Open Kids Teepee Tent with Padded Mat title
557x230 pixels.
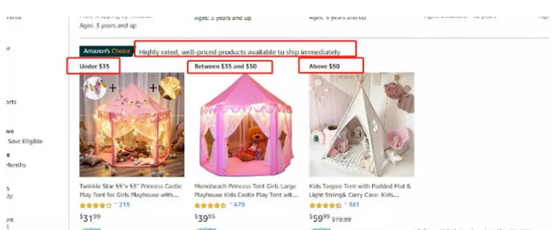(360, 190)
